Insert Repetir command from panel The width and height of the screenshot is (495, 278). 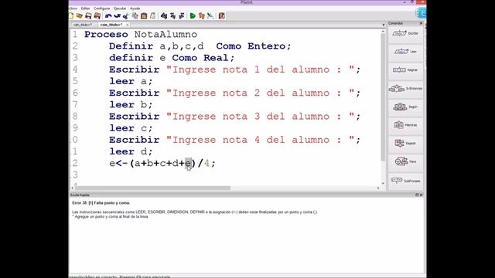(405, 144)
